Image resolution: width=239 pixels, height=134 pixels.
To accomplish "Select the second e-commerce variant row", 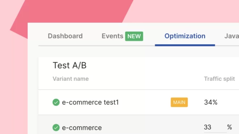I will coord(139,125).
